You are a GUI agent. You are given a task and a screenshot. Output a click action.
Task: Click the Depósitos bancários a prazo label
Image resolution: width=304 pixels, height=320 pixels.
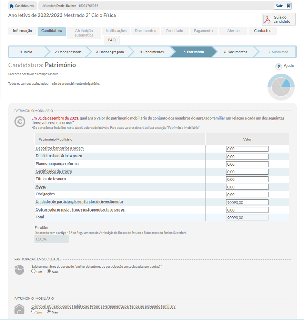coord(59,156)
